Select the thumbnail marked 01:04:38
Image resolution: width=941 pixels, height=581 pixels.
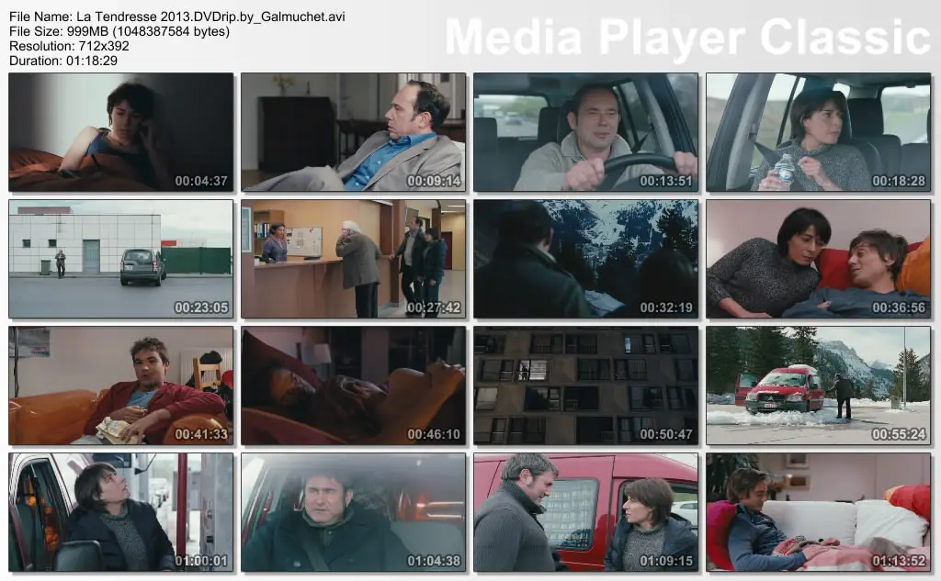click(x=354, y=512)
